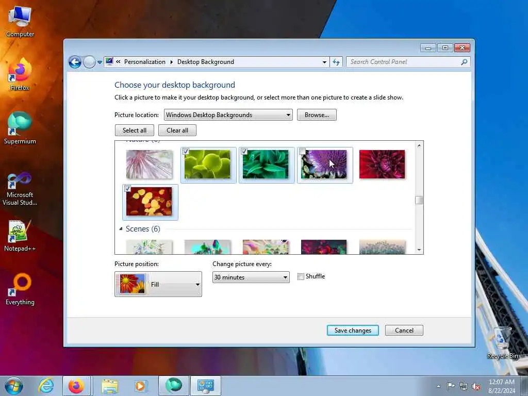Collapse the Scenes group
The image size is (528, 396).
(121, 229)
